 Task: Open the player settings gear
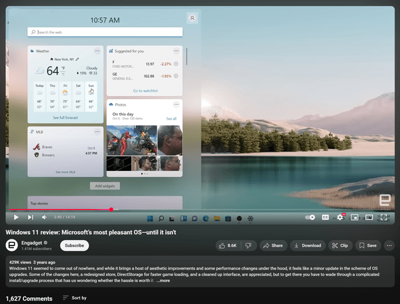click(340, 217)
